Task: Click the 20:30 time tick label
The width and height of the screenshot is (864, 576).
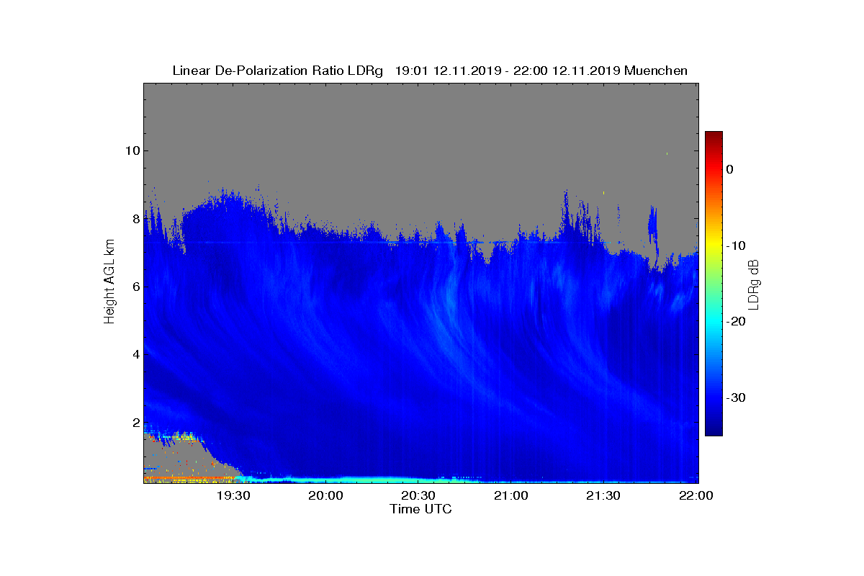Action: pos(418,495)
